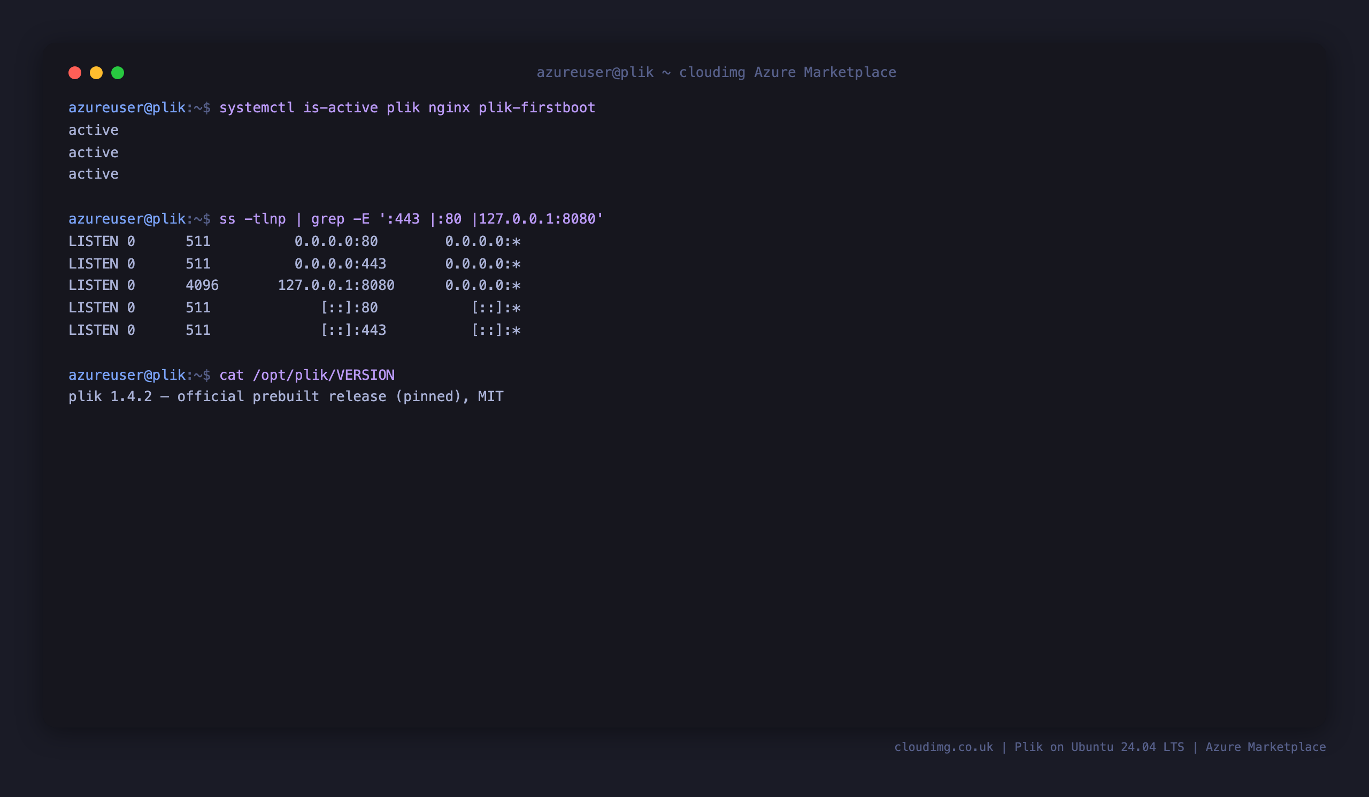
Task: Click the '0.0.0.0:443' local address
Action: [x=341, y=264]
